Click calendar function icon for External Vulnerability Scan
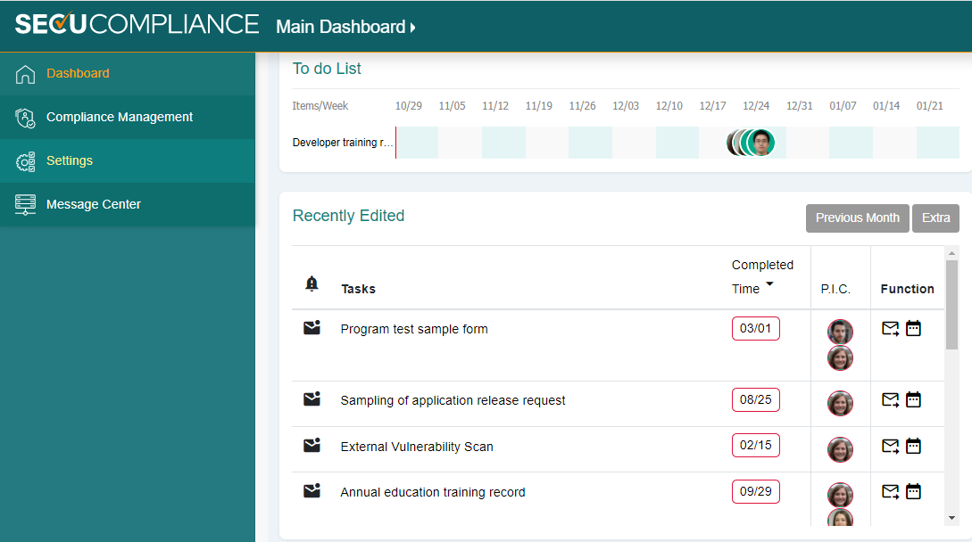972x542 pixels. (x=914, y=446)
